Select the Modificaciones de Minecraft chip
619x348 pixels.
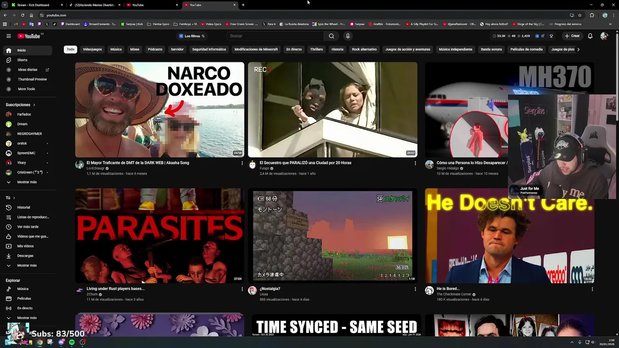(256, 49)
